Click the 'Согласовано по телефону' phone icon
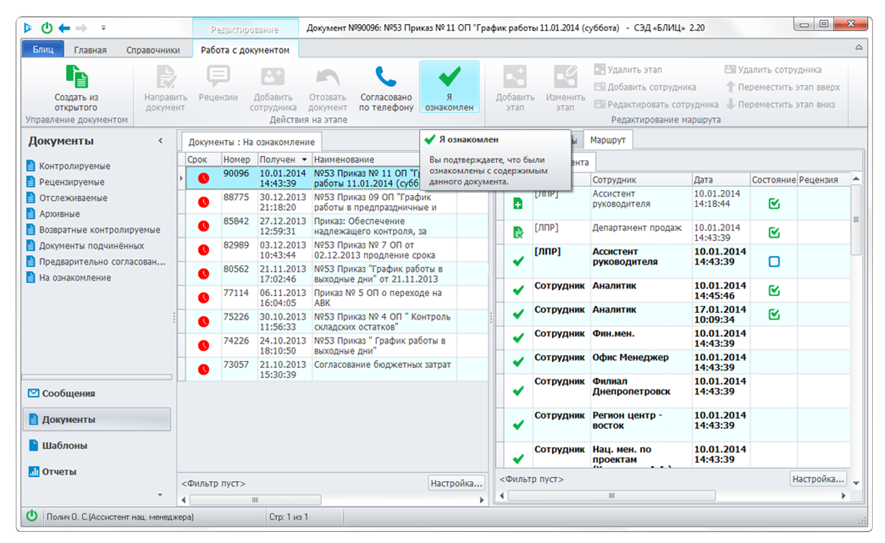This screenshot has width=885, height=543. coord(386,77)
